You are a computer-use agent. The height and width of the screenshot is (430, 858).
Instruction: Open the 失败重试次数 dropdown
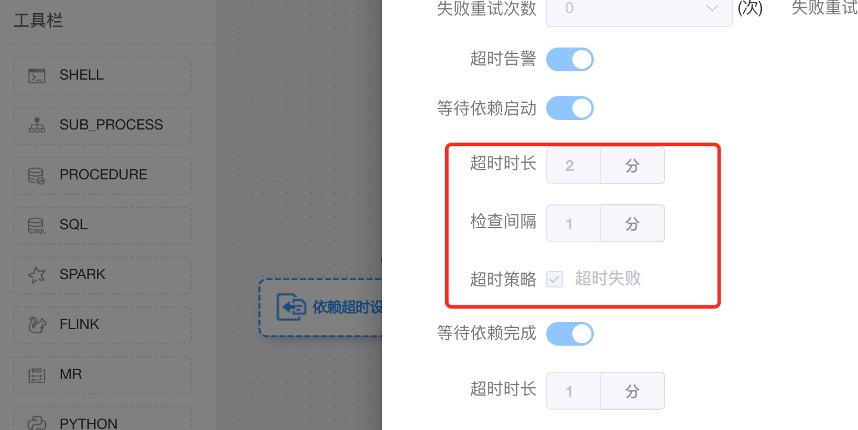point(640,9)
